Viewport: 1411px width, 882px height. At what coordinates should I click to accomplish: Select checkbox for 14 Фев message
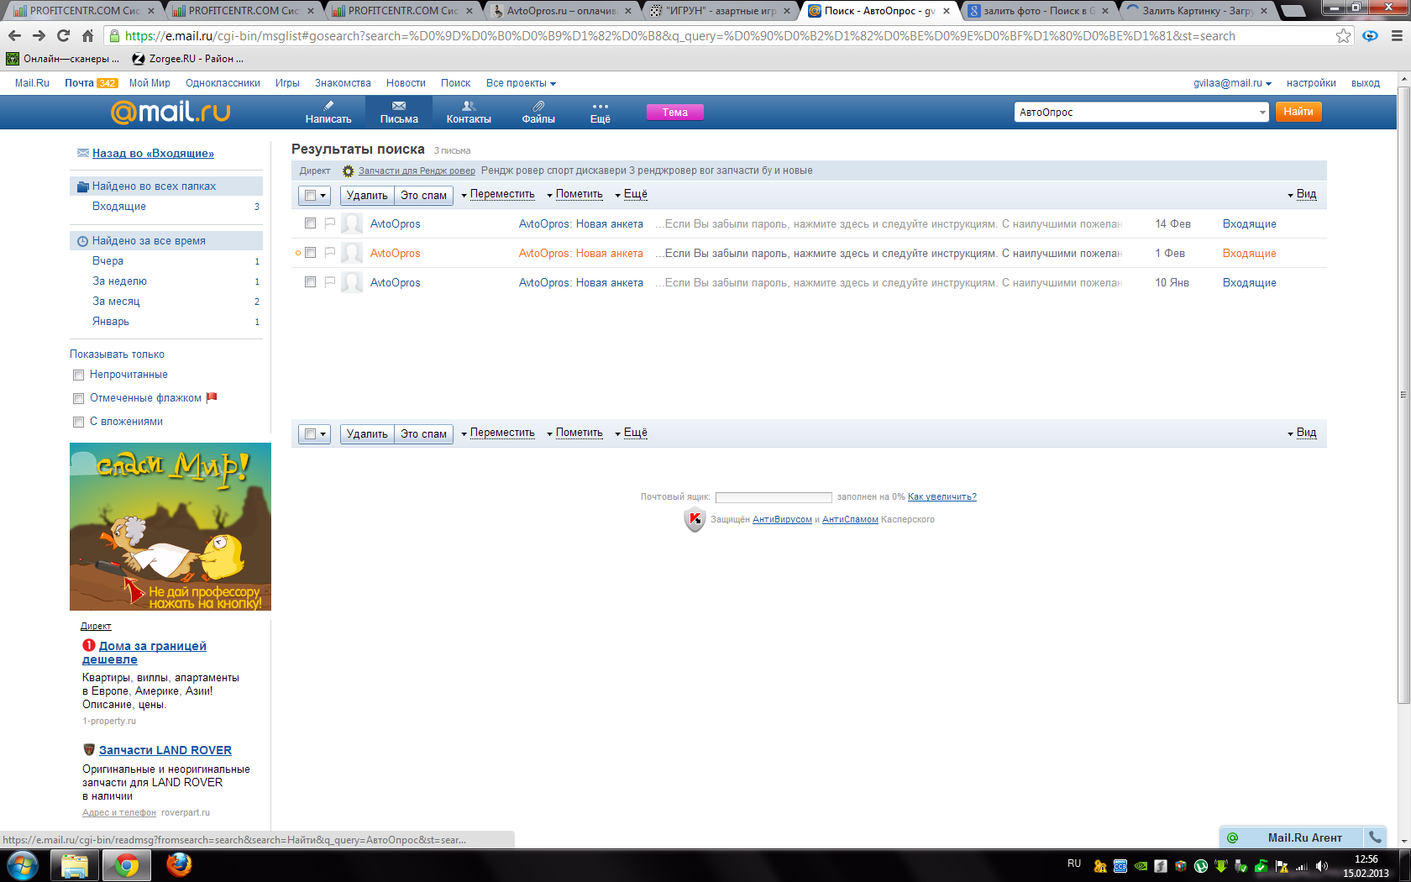click(x=310, y=223)
